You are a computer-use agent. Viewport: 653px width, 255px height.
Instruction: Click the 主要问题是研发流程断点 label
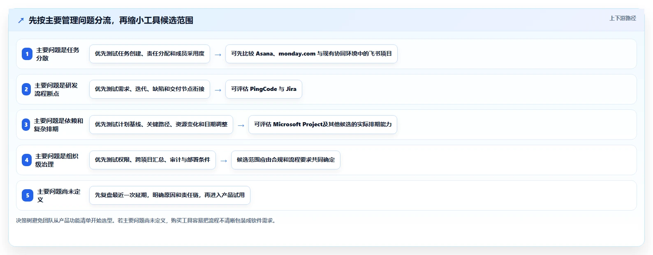click(x=56, y=89)
